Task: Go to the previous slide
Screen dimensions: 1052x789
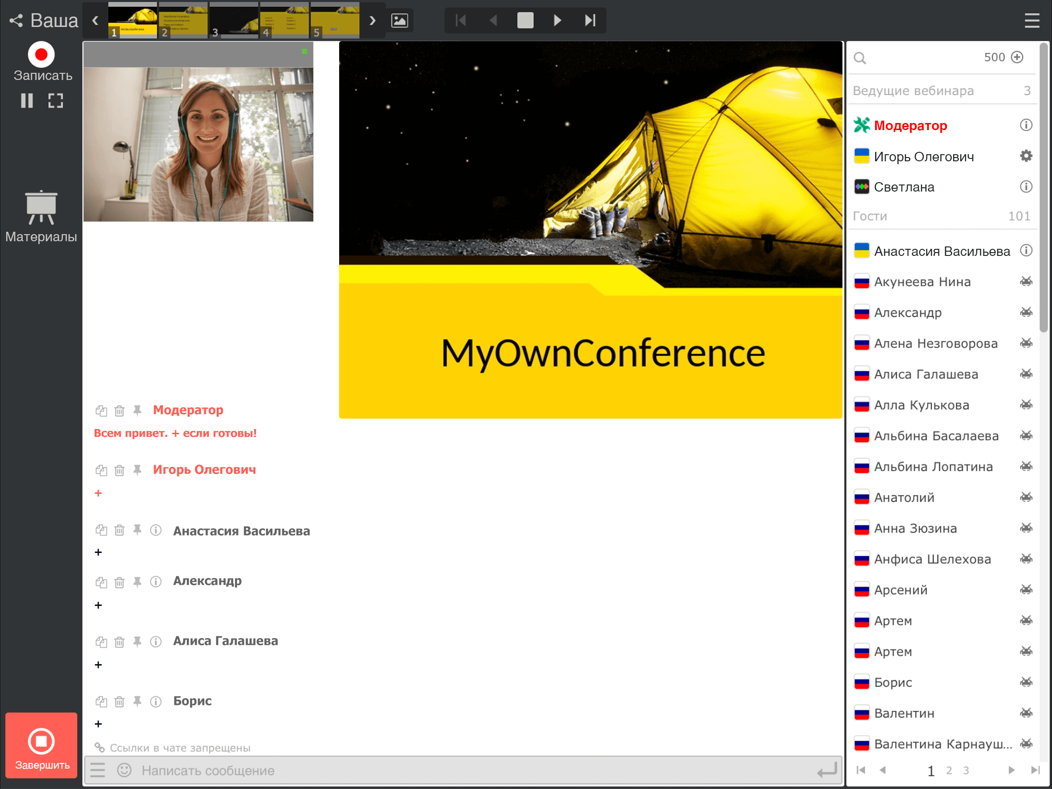Action: tap(493, 20)
